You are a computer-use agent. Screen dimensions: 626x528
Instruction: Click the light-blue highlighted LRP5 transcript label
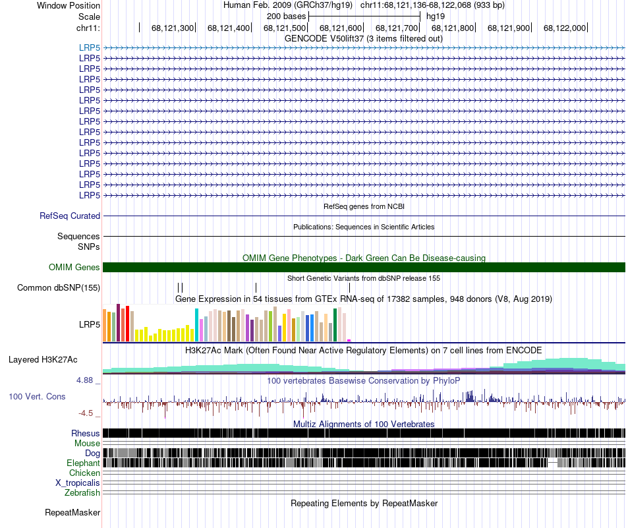click(90, 47)
